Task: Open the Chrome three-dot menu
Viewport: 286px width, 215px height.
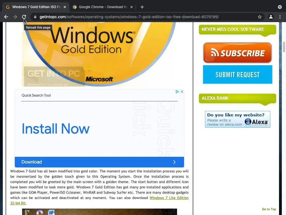Action: [280, 17]
